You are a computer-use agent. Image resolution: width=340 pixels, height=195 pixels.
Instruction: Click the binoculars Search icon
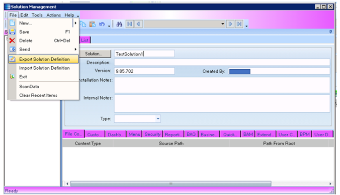[119, 24]
